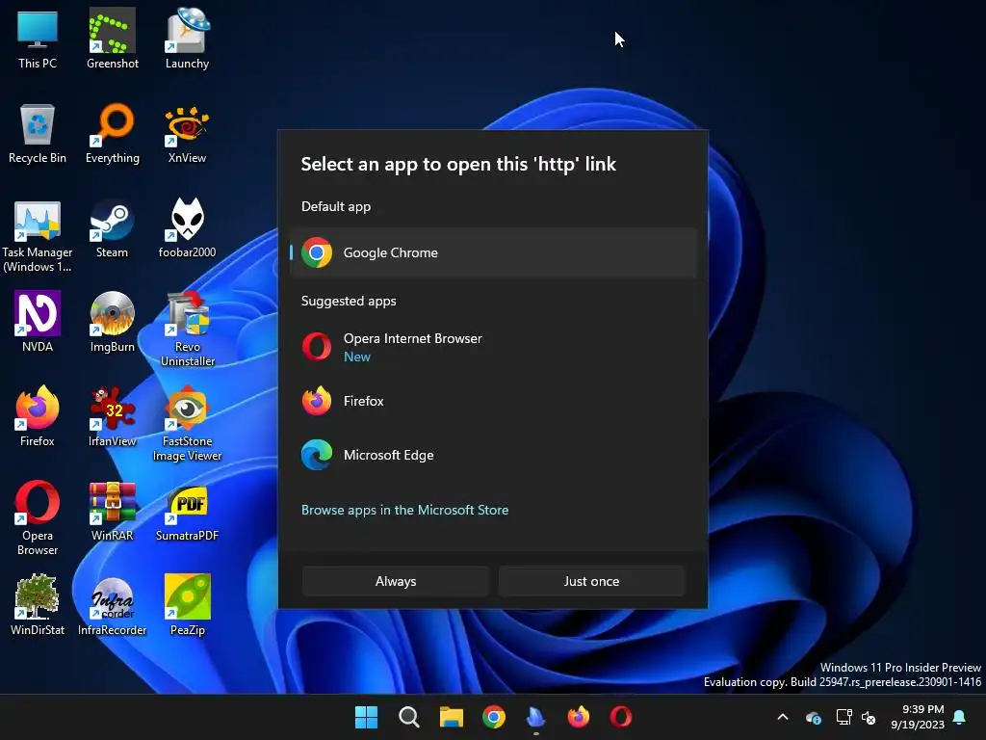Choose Microsoft Edge in suggested apps
The image size is (986, 740).
(494, 455)
